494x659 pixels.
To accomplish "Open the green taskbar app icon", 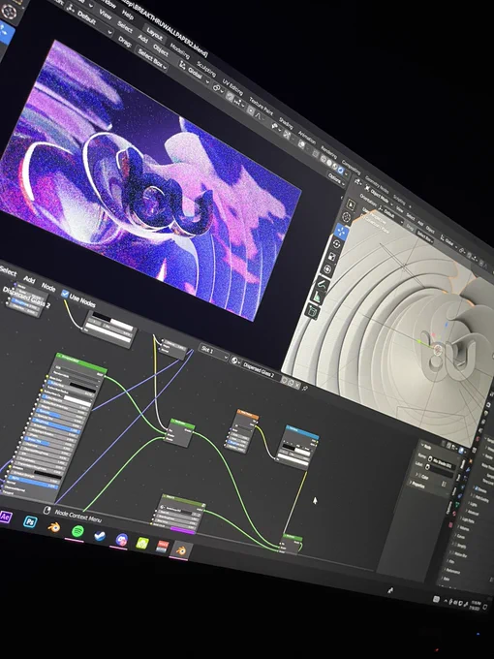I will pyautogui.click(x=142, y=544).
